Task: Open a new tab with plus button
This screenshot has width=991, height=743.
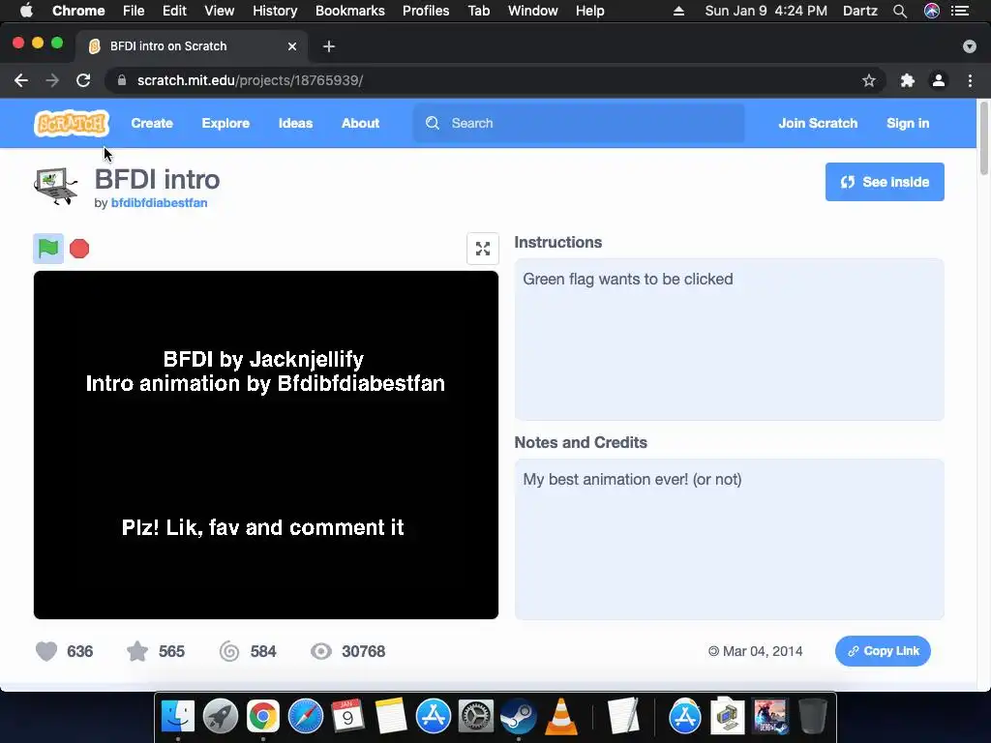Action: 329,46
